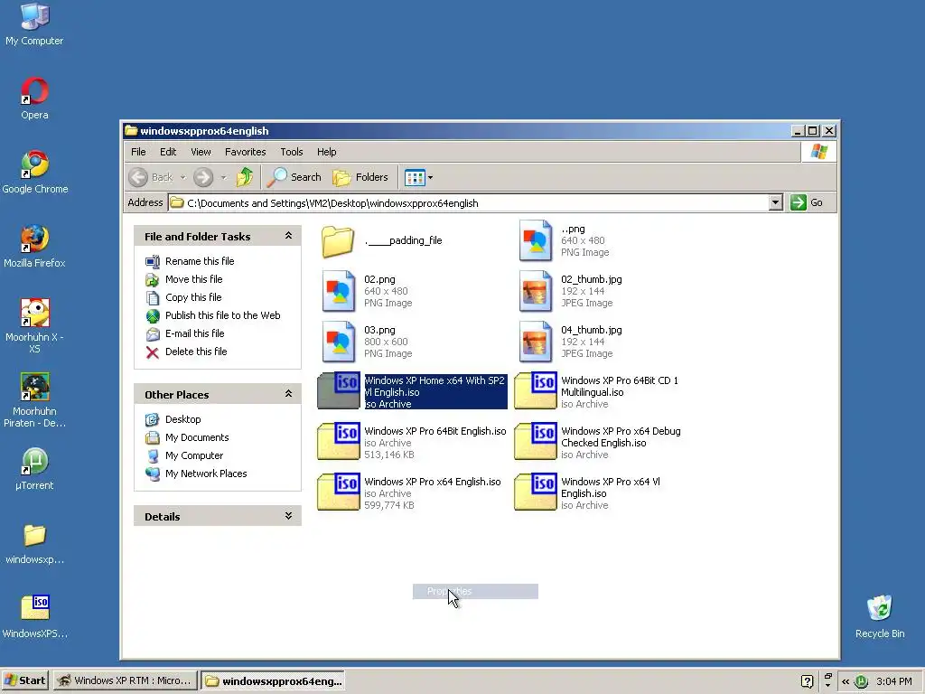Select the ..png image file icon
The image size is (925, 694).
tap(535, 240)
